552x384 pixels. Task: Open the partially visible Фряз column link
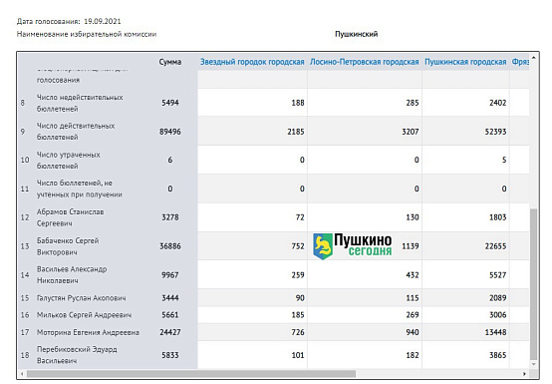click(x=520, y=62)
